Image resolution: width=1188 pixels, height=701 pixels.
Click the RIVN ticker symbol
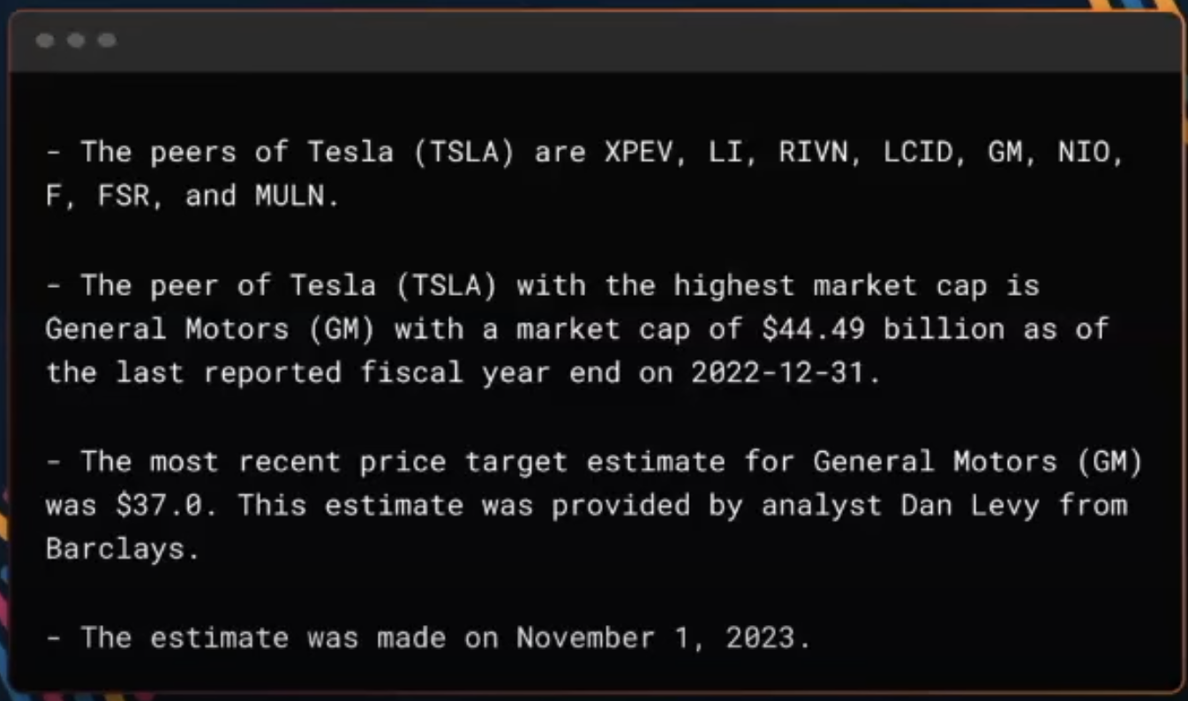812,152
